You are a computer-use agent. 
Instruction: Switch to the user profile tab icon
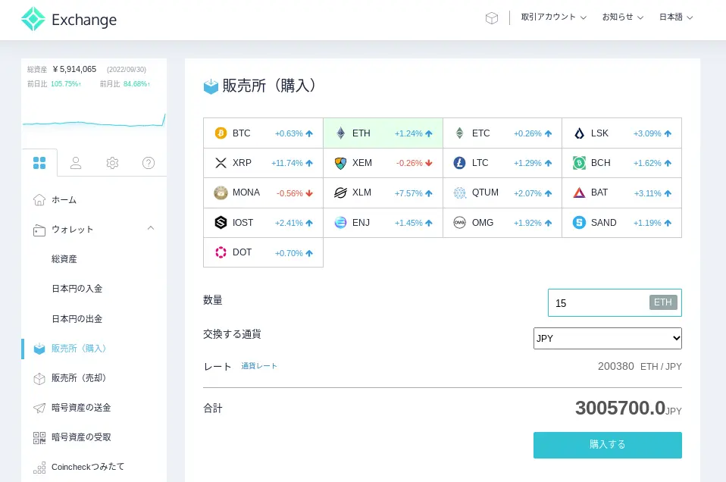(x=76, y=163)
